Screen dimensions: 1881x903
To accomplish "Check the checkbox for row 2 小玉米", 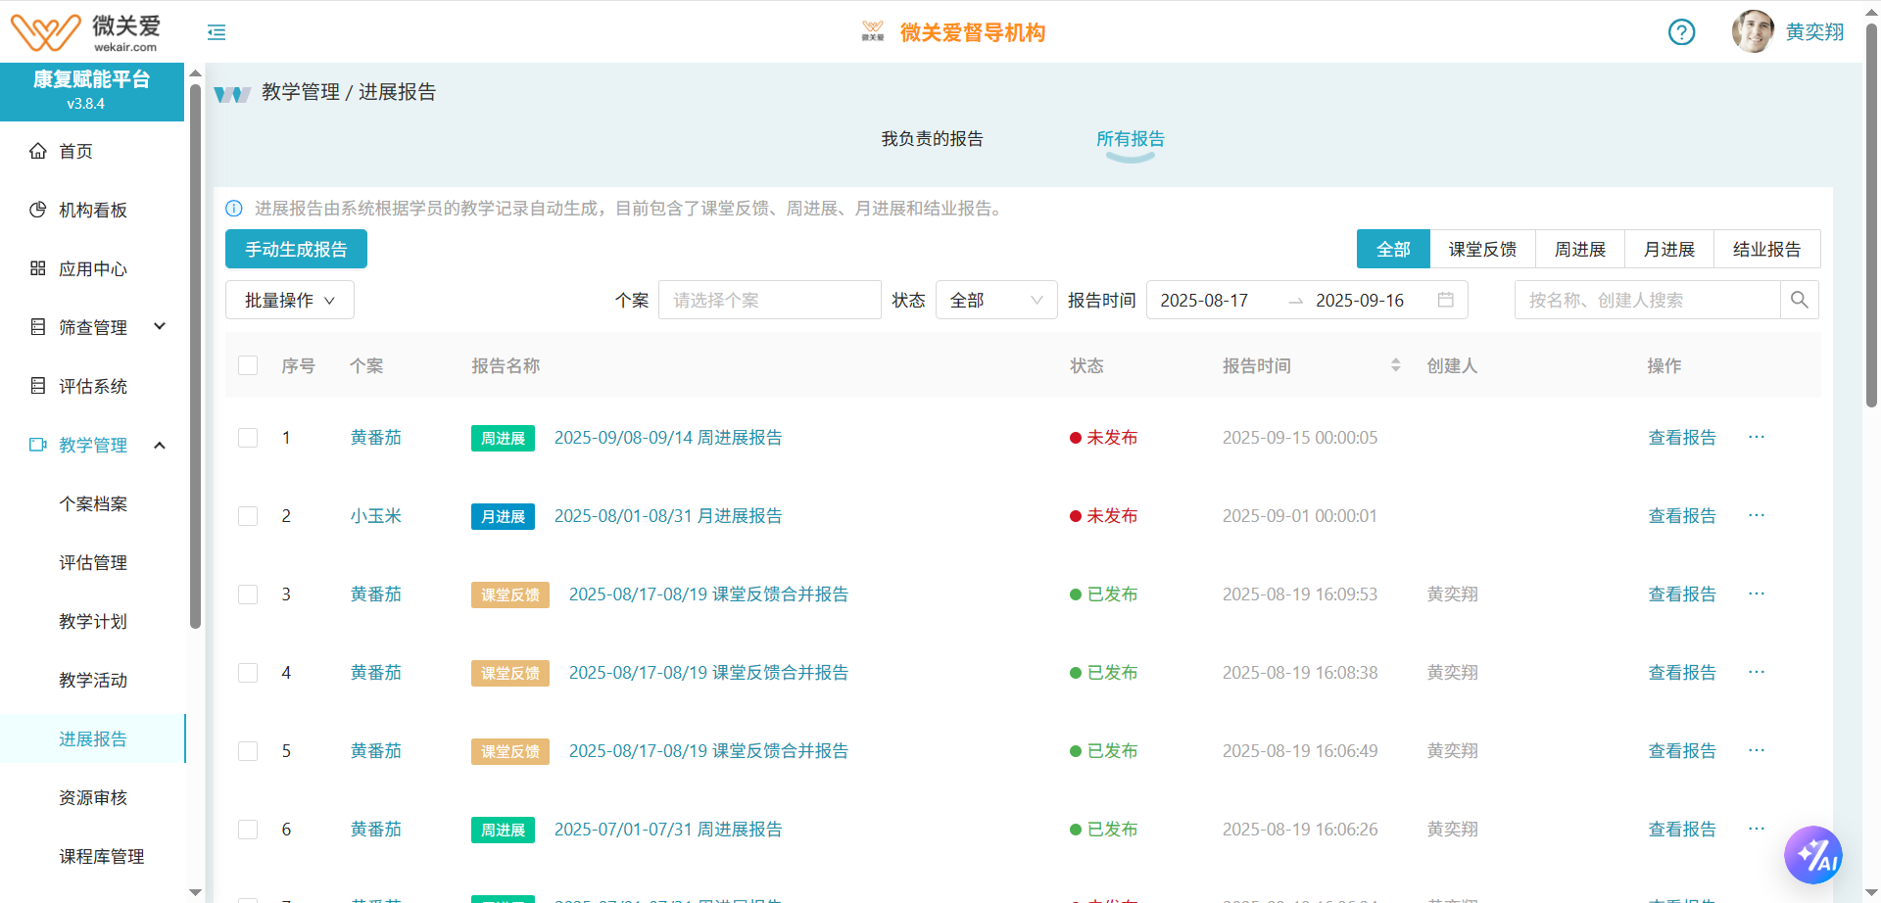I will [248, 516].
